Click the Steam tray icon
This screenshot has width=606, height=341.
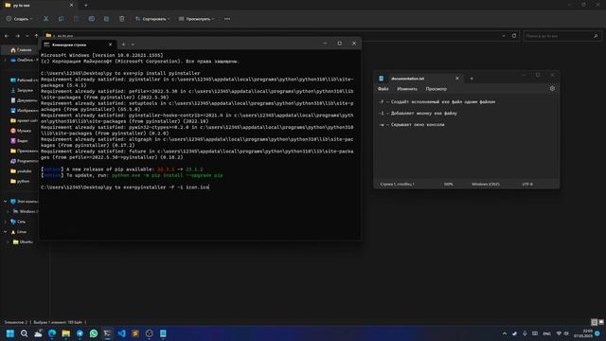click(514, 333)
